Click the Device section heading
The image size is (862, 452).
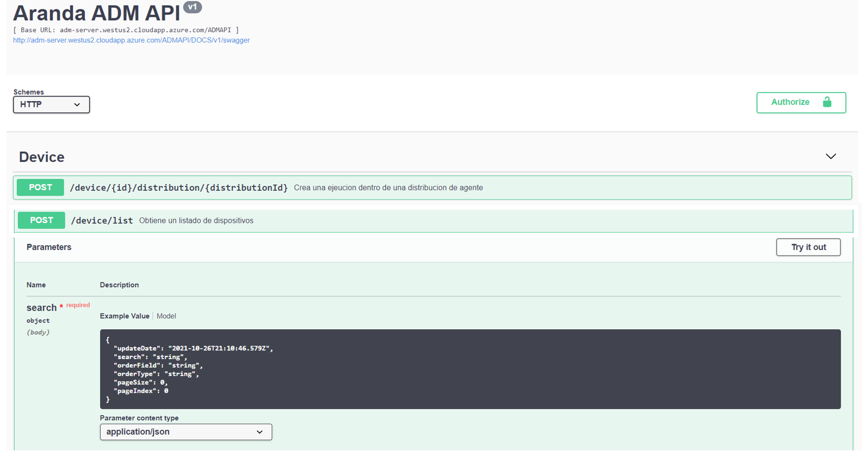(42, 157)
